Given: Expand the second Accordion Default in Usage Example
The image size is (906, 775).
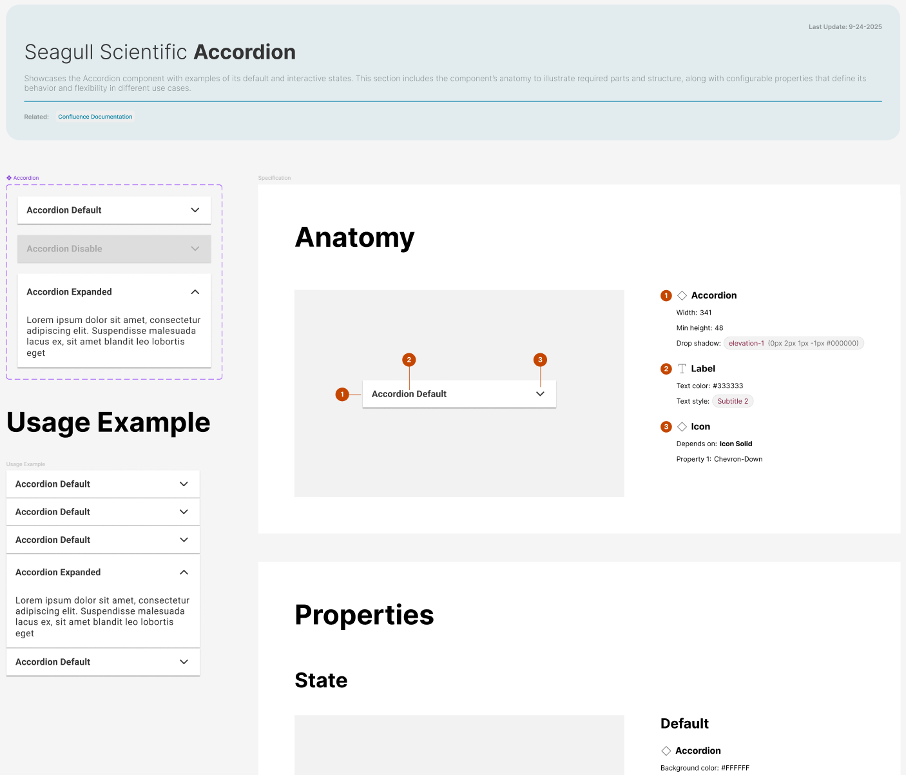Looking at the screenshot, I should [184, 512].
